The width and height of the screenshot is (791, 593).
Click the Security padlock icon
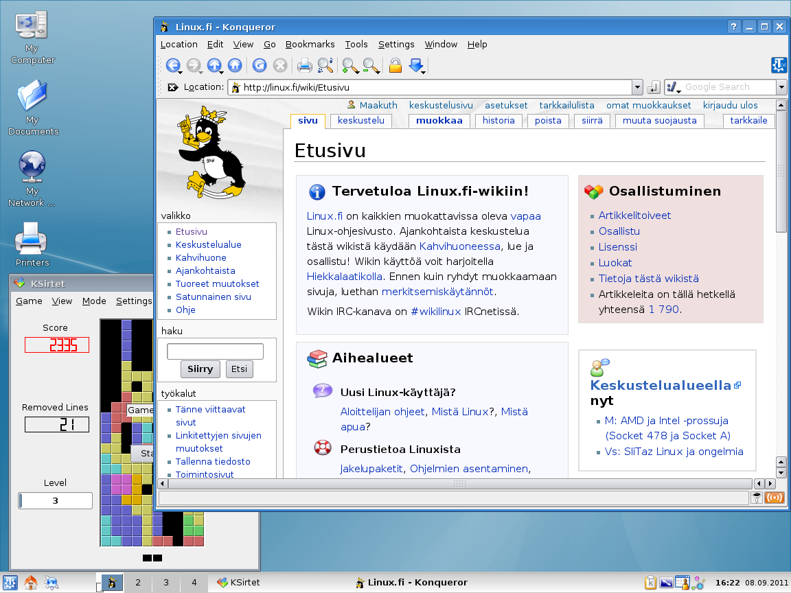[x=395, y=65]
